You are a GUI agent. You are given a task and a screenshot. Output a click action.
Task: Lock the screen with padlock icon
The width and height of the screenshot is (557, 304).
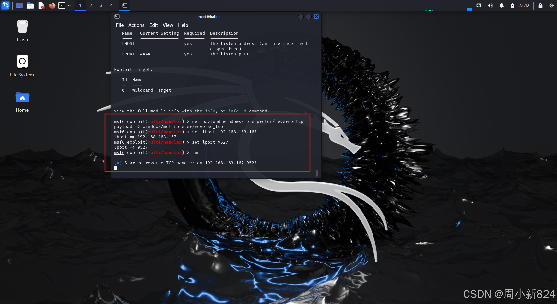pos(540,6)
